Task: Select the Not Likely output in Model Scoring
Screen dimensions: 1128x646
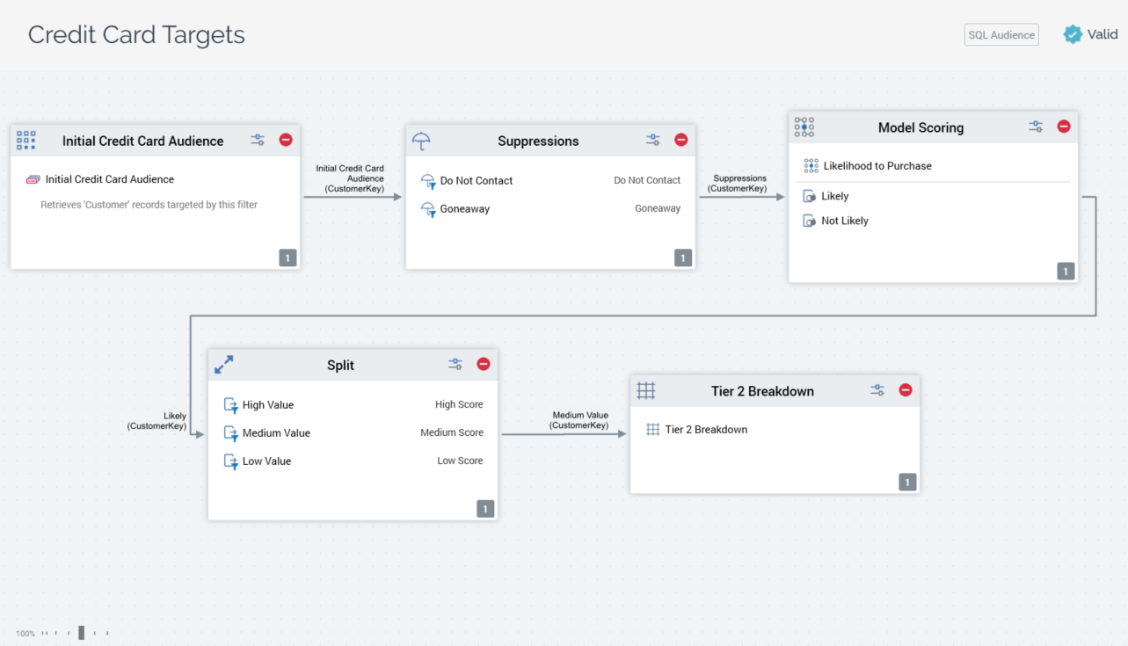Action: [844, 221]
